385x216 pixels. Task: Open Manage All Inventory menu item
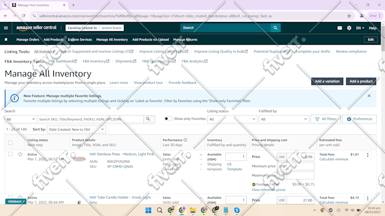(112, 40)
